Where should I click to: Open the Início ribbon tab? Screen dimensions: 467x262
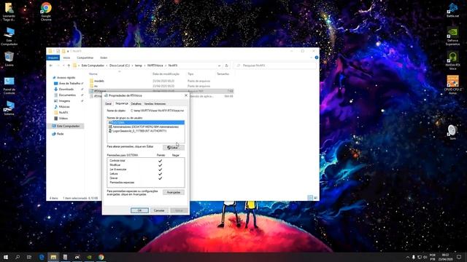tap(66, 57)
